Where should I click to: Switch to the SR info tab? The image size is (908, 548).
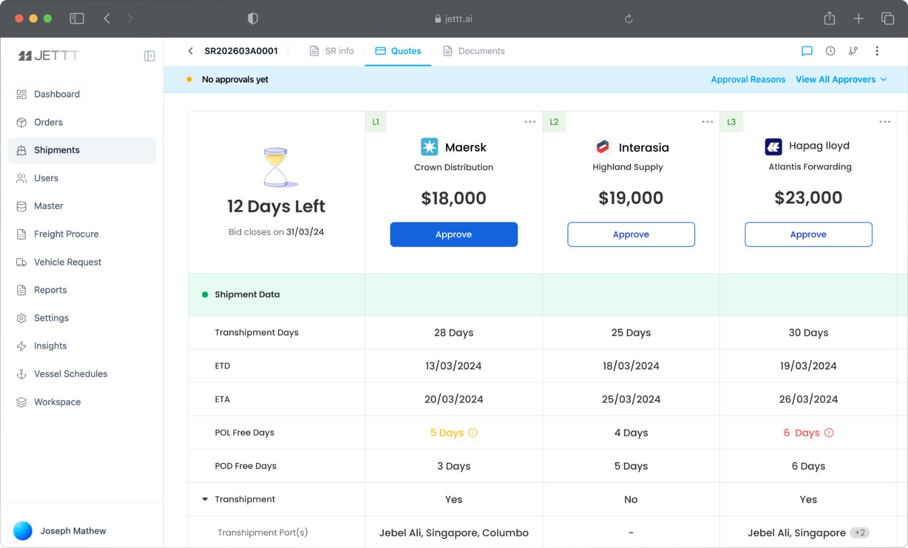pyautogui.click(x=331, y=51)
